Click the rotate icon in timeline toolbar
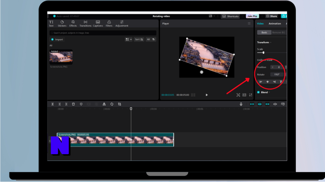 point(112,104)
